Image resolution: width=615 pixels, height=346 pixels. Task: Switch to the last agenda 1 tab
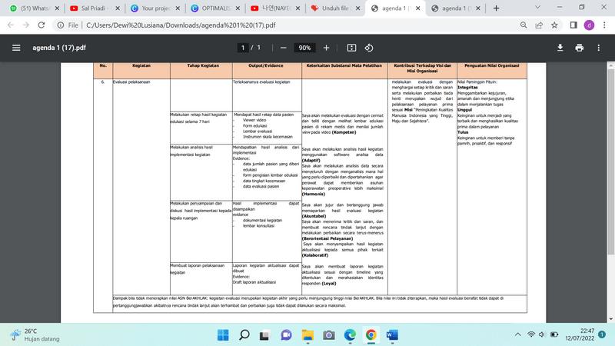point(455,8)
